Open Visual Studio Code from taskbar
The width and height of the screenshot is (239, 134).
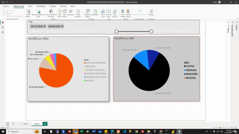(124, 131)
